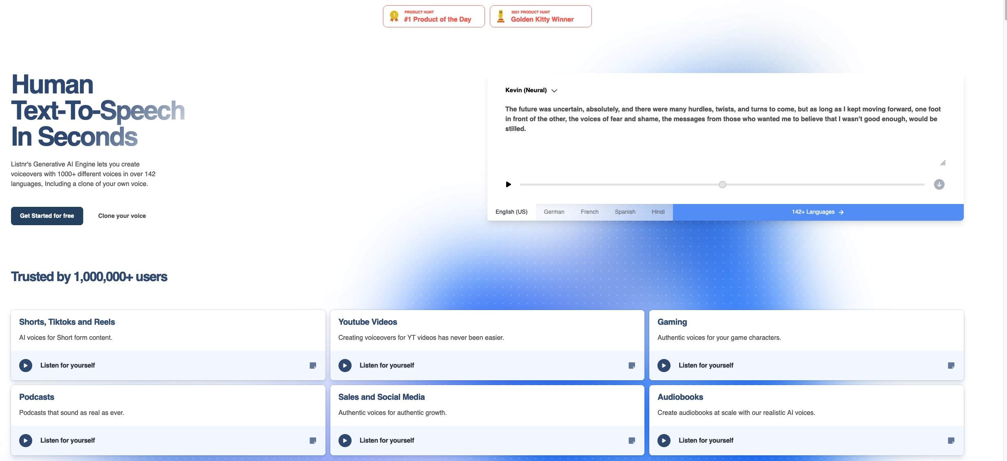Image resolution: width=1007 pixels, height=461 pixels.
Task: Open the Kevin (Neural) voice dropdown
Action: pos(531,90)
